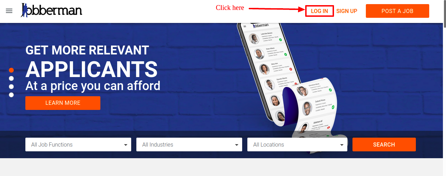Click the All Locations dropdown arrow
The width and height of the screenshot is (446, 176).
pos(342,145)
